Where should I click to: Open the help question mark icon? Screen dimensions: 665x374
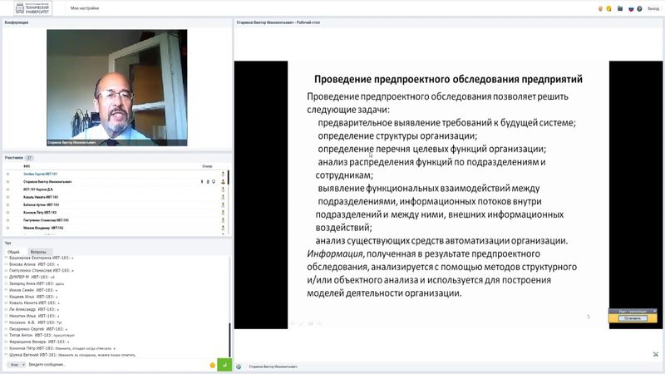[x=639, y=8]
